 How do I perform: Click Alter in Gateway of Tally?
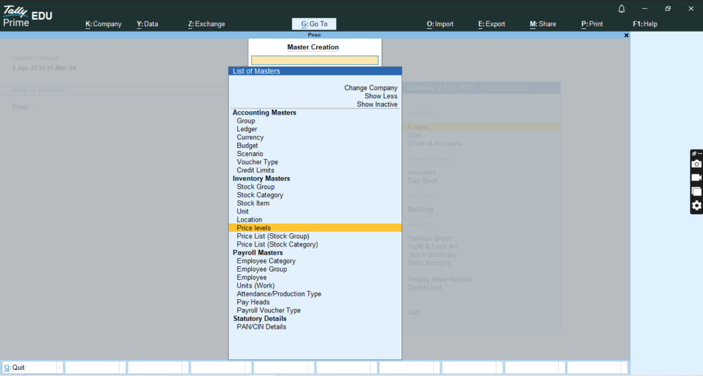tap(415, 135)
